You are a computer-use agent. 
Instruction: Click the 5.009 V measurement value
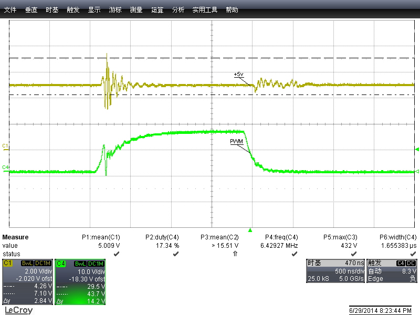(x=109, y=246)
